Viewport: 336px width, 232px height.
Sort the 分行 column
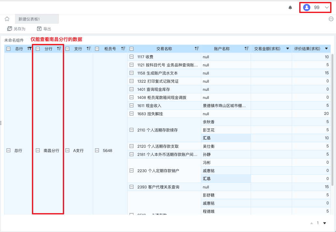coord(59,48)
